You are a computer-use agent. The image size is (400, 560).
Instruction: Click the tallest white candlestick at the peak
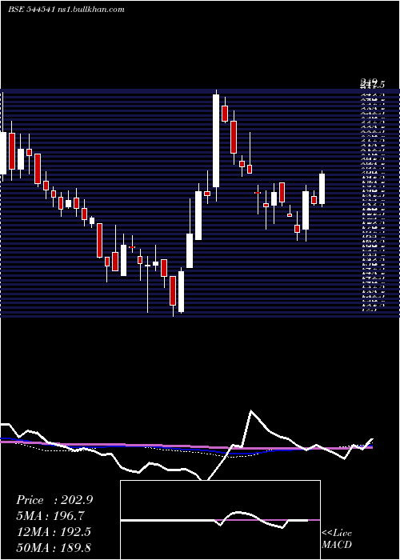coord(216,140)
